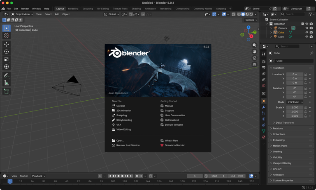Open the Global orientation dropdown
The height and width of the screenshot is (190, 316).
point(112,14)
